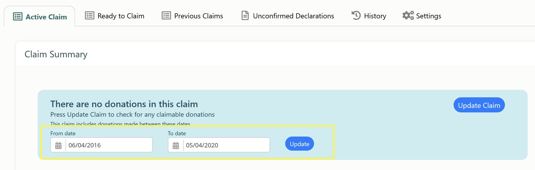The image size is (535, 170).
Task: Select the Active Claim tab label
Action: (46, 17)
